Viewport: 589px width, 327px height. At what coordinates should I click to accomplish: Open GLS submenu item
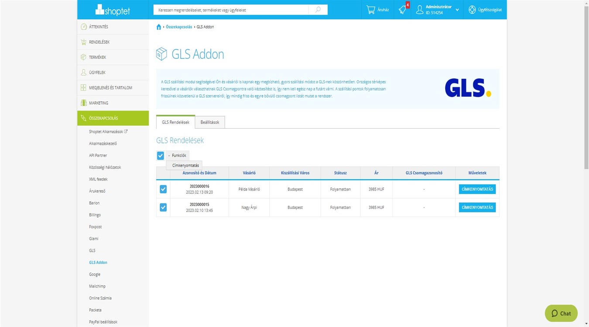click(x=92, y=251)
